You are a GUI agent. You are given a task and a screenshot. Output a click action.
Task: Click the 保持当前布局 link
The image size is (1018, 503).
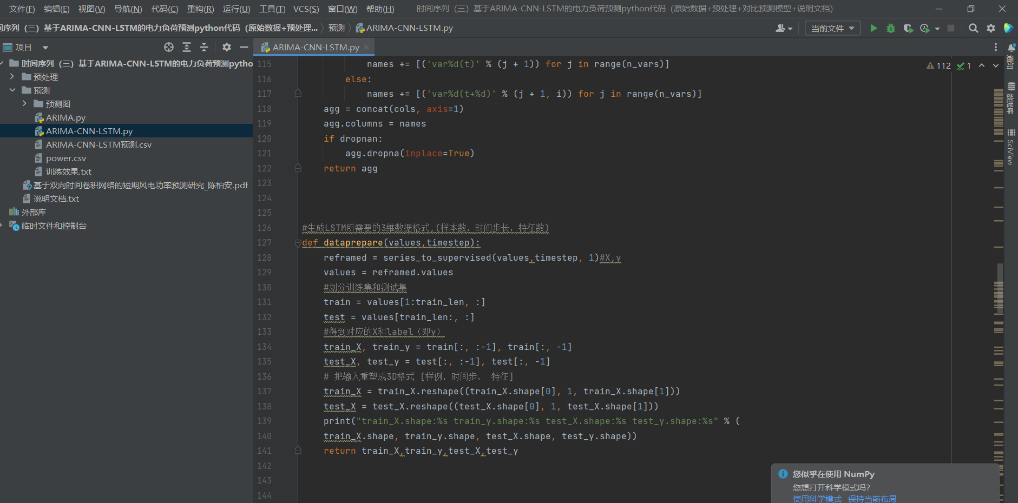click(x=872, y=499)
